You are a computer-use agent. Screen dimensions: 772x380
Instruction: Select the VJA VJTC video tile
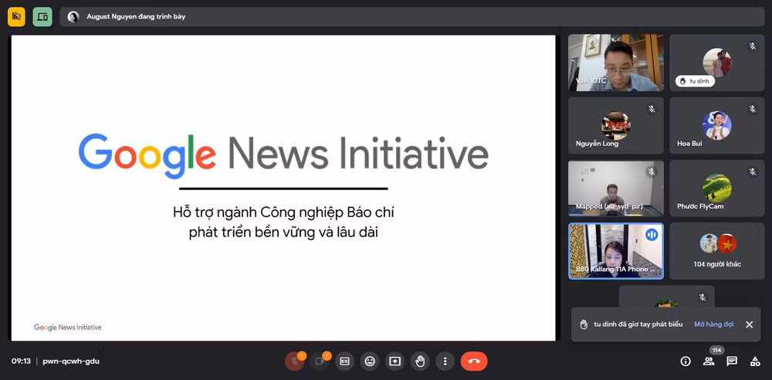(616, 63)
